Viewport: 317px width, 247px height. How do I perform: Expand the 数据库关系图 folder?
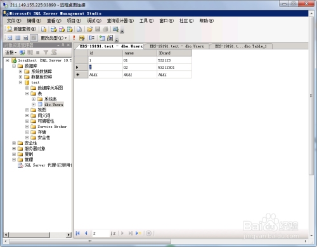(27, 88)
